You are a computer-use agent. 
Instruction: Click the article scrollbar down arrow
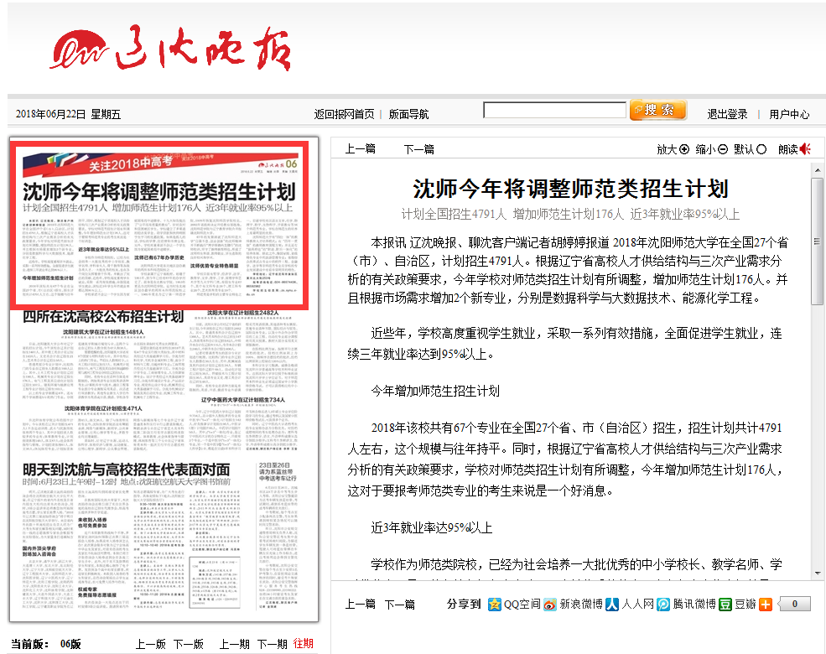point(817,572)
